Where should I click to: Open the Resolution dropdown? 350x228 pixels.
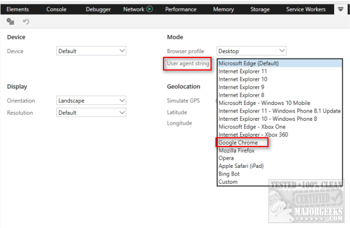[x=92, y=113]
